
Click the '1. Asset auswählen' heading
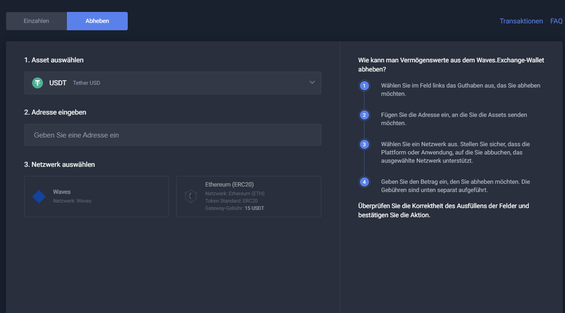pyautogui.click(x=54, y=60)
